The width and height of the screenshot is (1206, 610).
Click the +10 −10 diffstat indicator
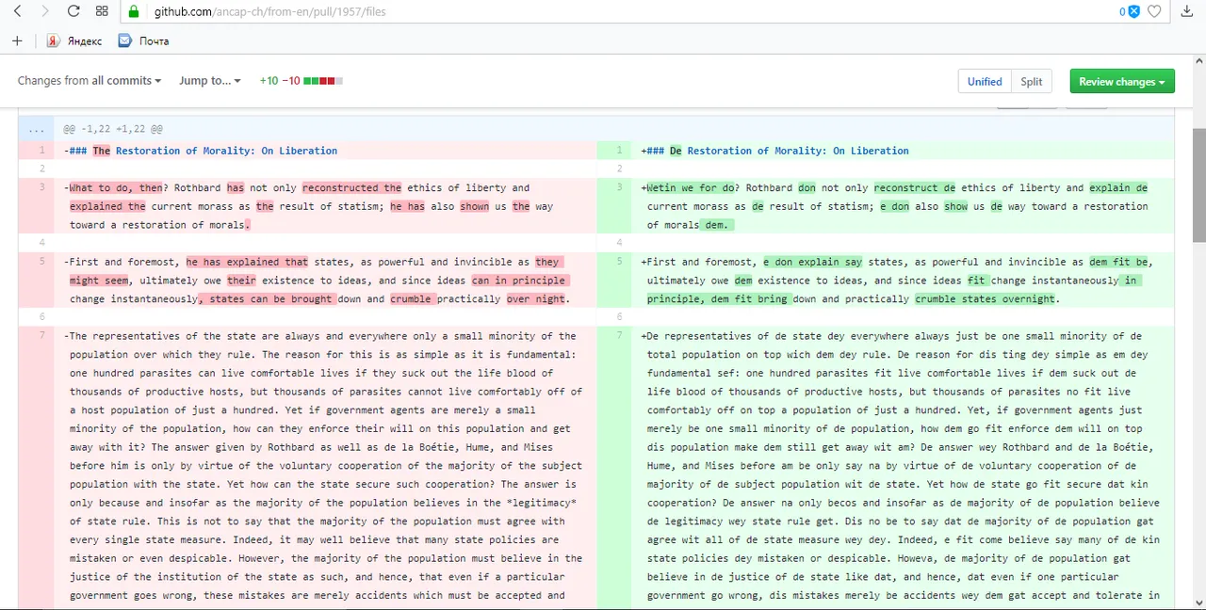coord(301,81)
